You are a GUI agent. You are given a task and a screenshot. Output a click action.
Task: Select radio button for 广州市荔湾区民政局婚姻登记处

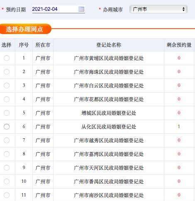[x=7, y=154]
